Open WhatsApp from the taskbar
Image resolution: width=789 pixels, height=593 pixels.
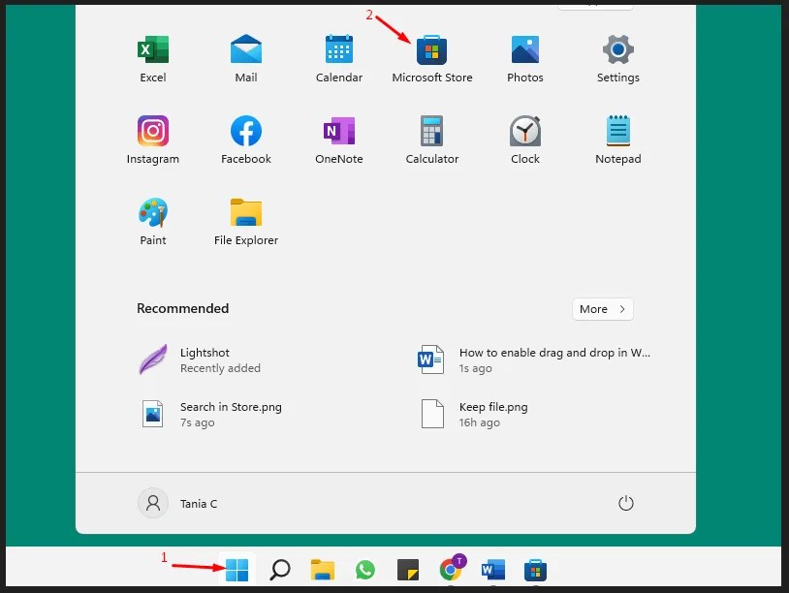point(365,570)
